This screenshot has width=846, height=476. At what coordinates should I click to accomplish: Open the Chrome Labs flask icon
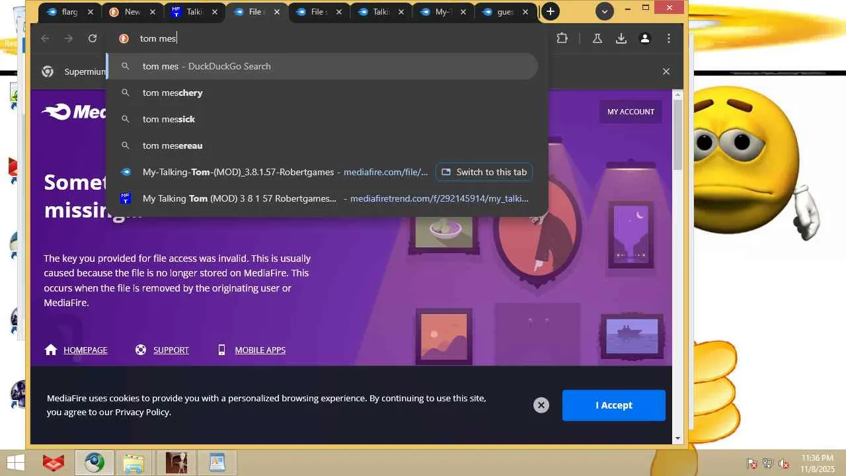pyautogui.click(x=597, y=38)
